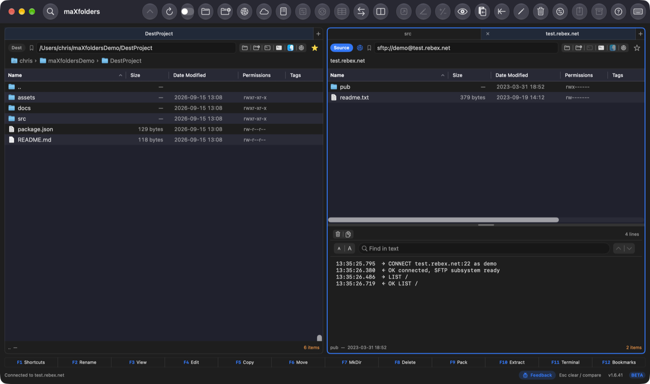Click the F5 Copy button
Image resolution: width=650 pixels, height=384 pixels.
click(x=245, y=362)
